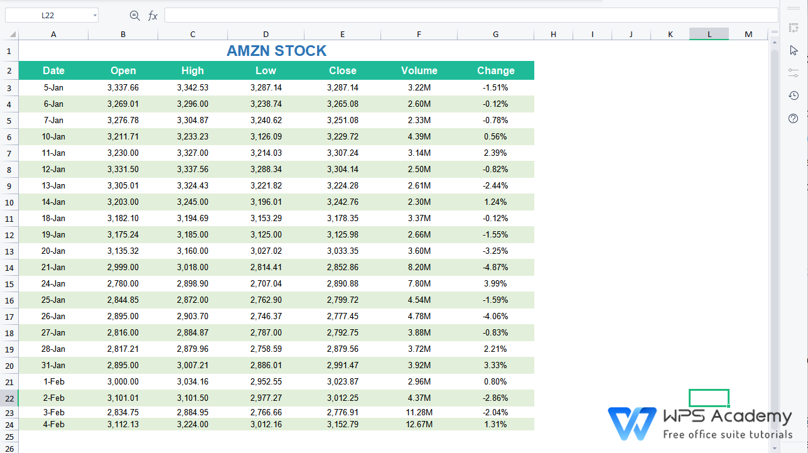Viewport: 808px width, 453px height.
Task: Click the cell with 4-Feb date
Action: pyautogui.click(x=53, y=424)
